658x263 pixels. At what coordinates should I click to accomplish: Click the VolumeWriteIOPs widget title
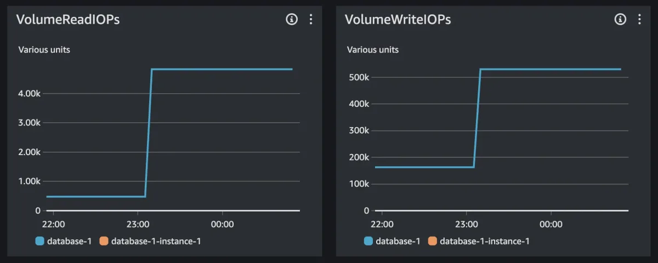[398, 20]
